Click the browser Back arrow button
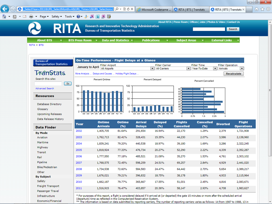 (x=5, y=9)
